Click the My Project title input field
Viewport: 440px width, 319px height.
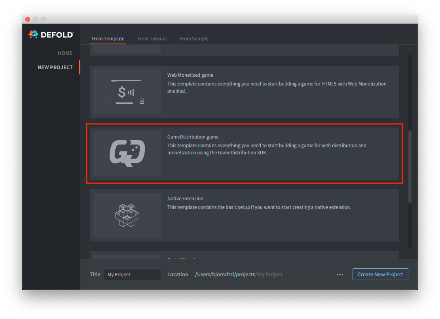tap(132, 274)
